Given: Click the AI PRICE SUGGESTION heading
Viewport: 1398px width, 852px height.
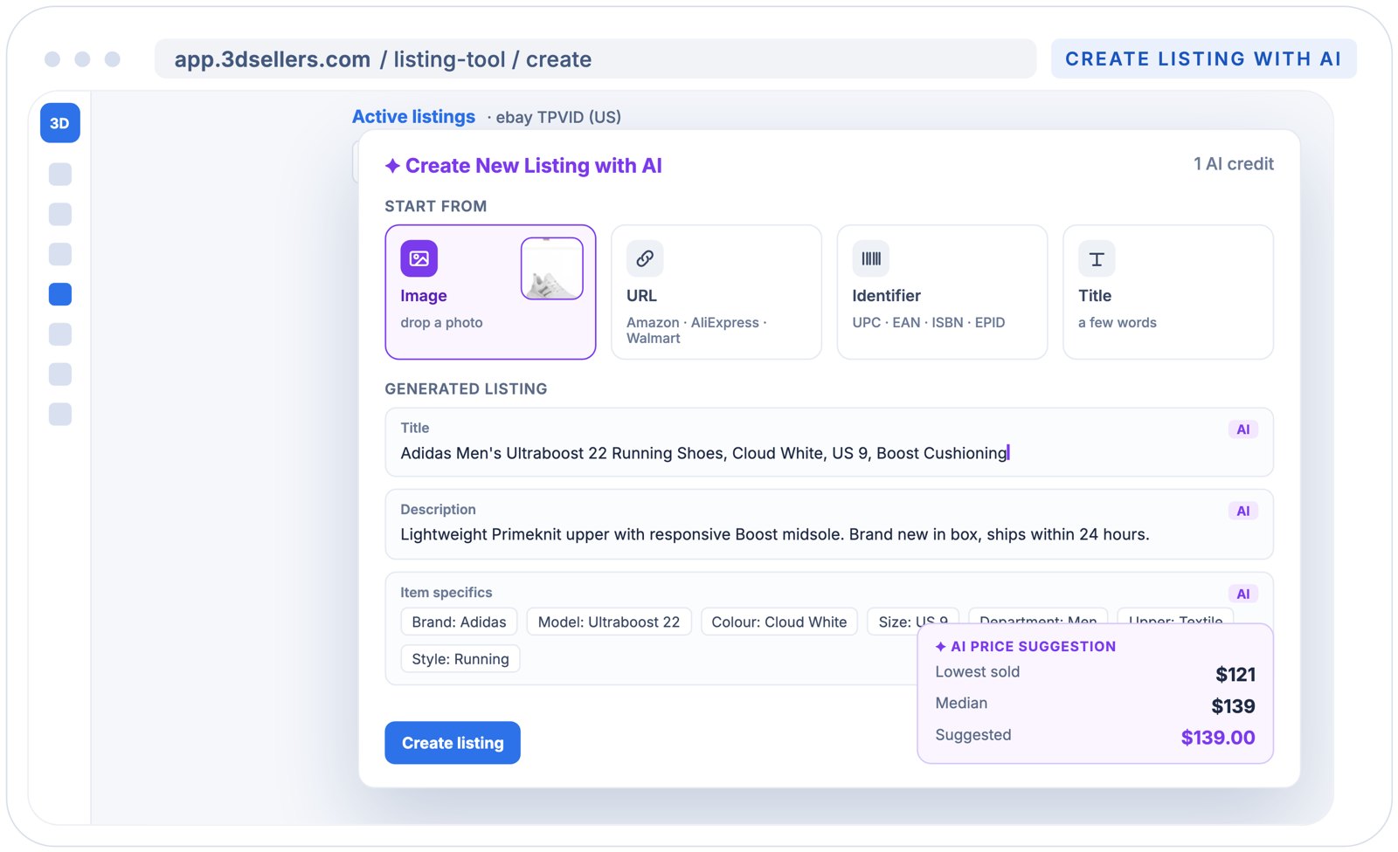Looking at the screenshot, I should coord(1033,647).
